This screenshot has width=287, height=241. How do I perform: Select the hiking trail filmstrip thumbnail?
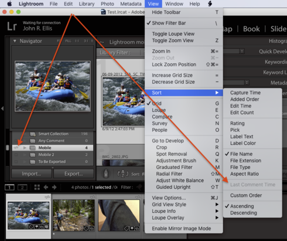74,215
